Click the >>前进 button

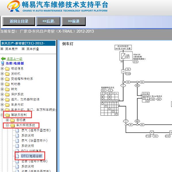74,21
